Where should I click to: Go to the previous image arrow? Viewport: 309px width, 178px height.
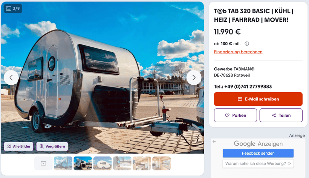[x=11, y=78]
